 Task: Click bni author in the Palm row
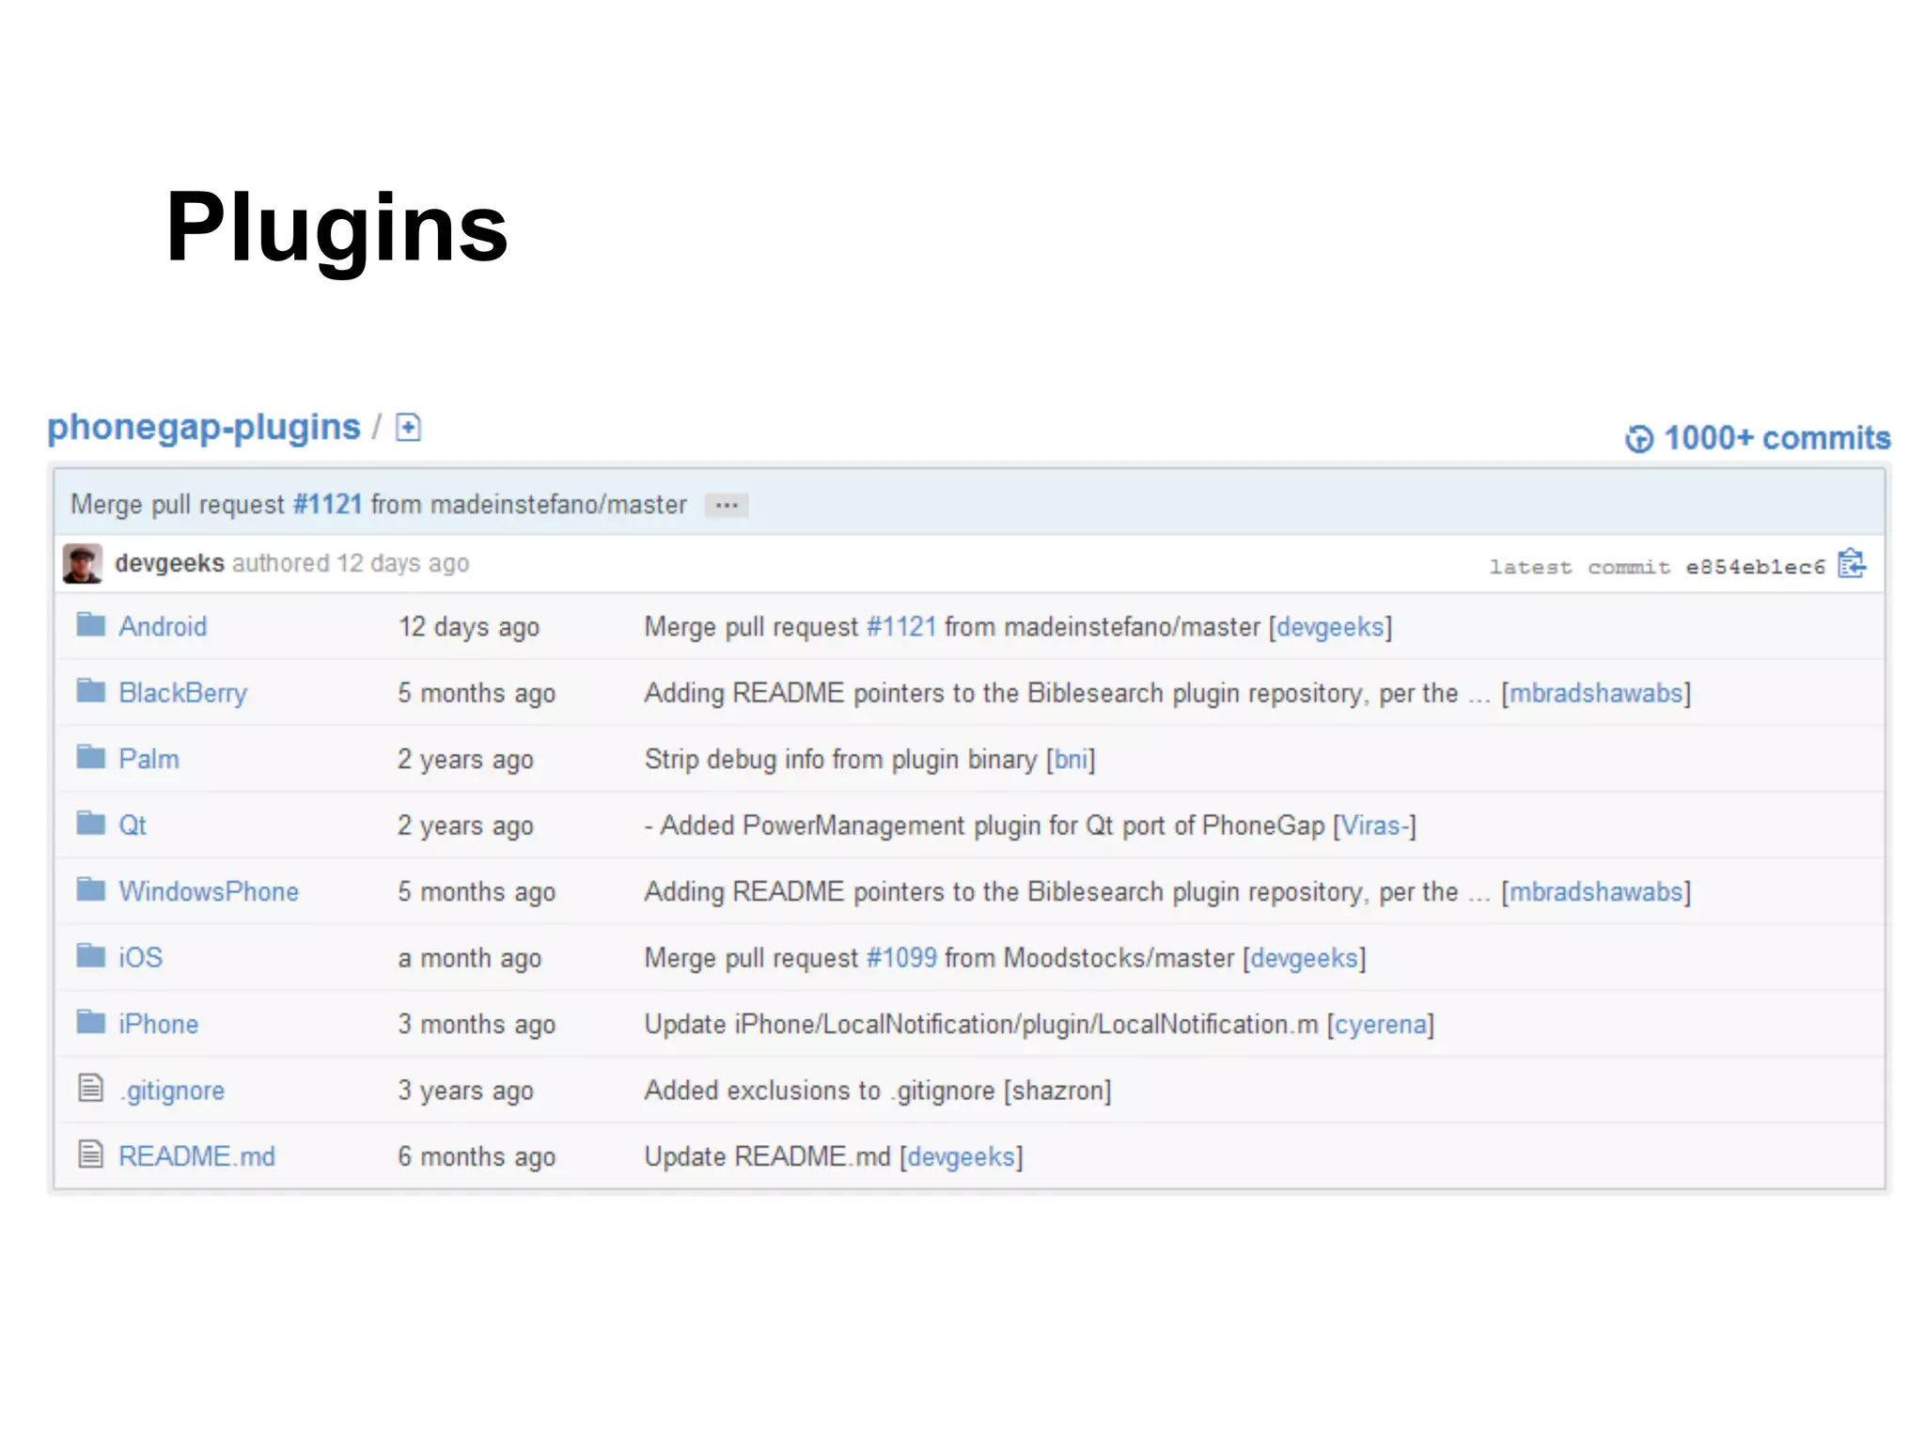(x=1071, y=759)
